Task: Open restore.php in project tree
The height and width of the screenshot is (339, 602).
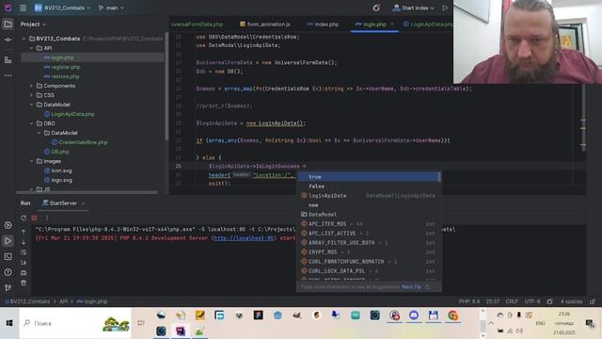Action: (61, 76)
